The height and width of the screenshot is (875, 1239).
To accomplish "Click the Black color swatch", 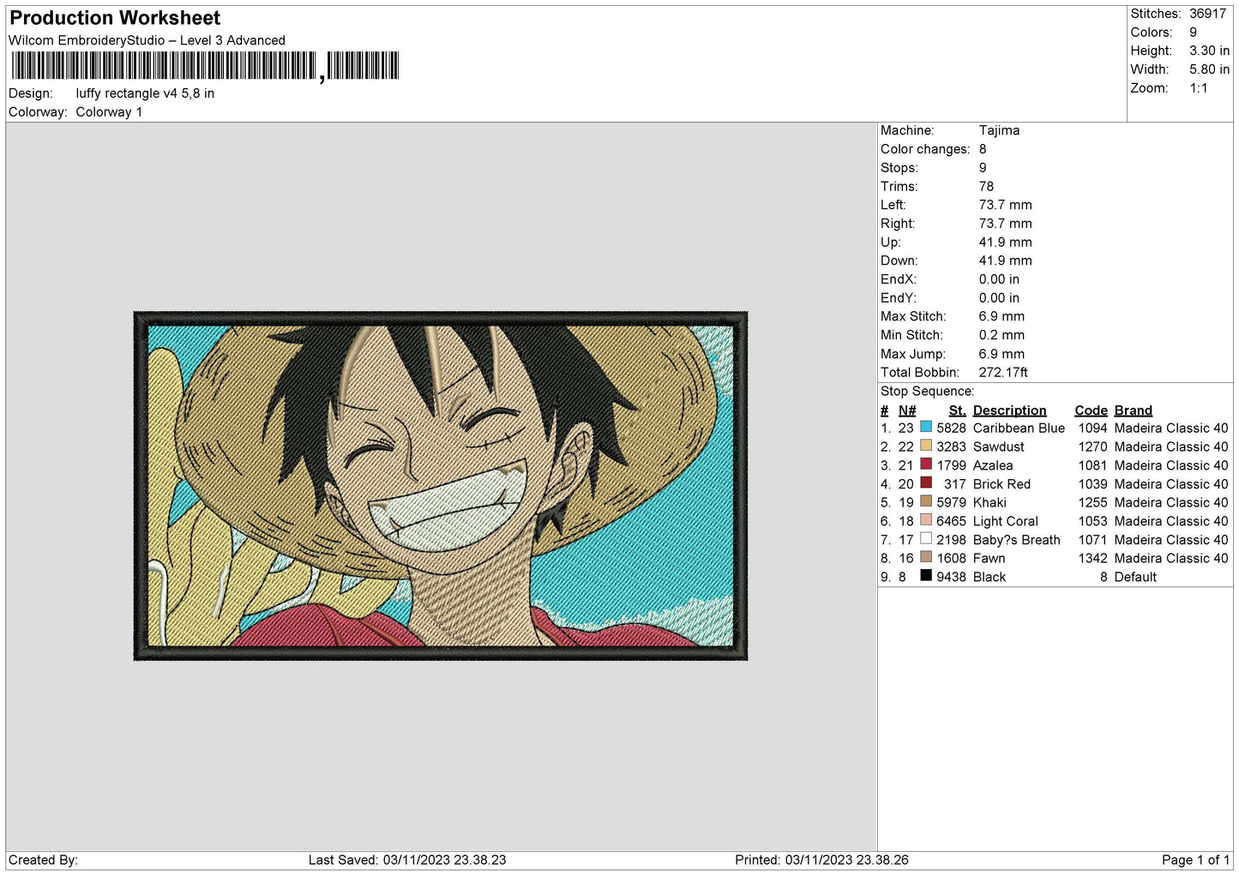I will (926, 576).
